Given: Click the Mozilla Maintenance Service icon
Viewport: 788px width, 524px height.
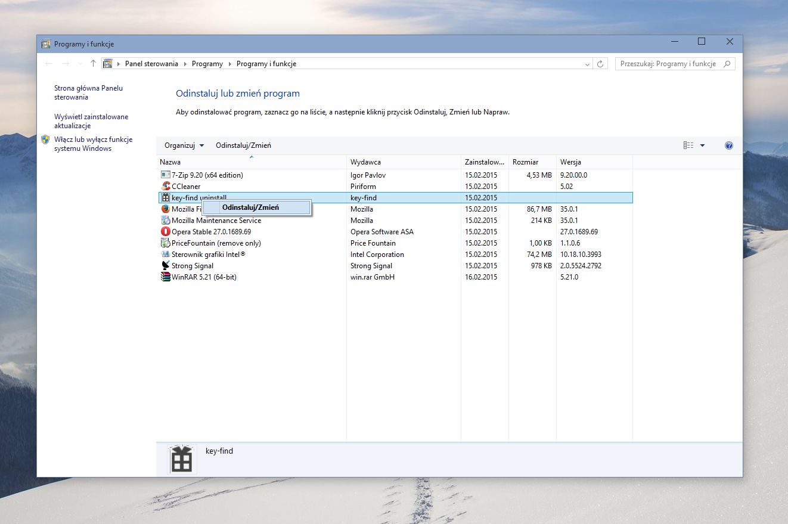Looking at the screenshot, I should (166, 221).
